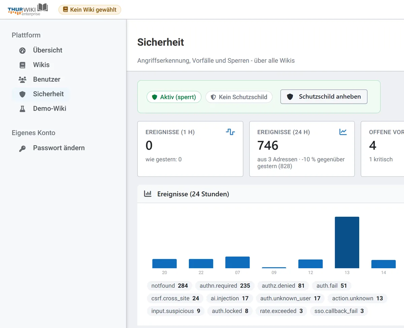
Task: Click the Aktiv (sperrt) status badge
Action: tap(174, 97)
